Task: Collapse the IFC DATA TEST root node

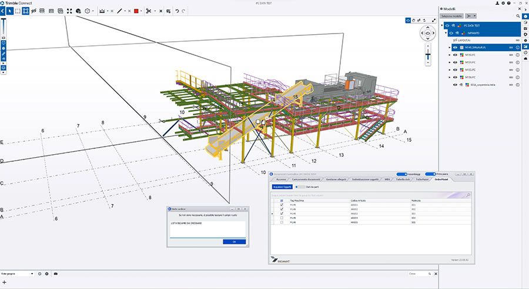Action: (x=442, y=26)
